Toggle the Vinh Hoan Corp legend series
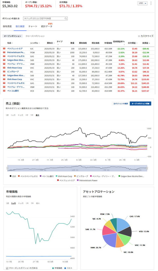158x271 pixels. [x=64, y=176]
